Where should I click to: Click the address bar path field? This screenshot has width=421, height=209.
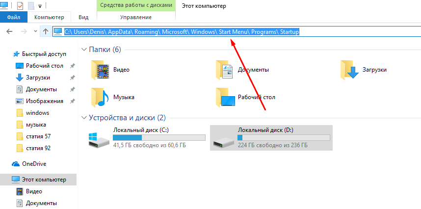[237, 32]
